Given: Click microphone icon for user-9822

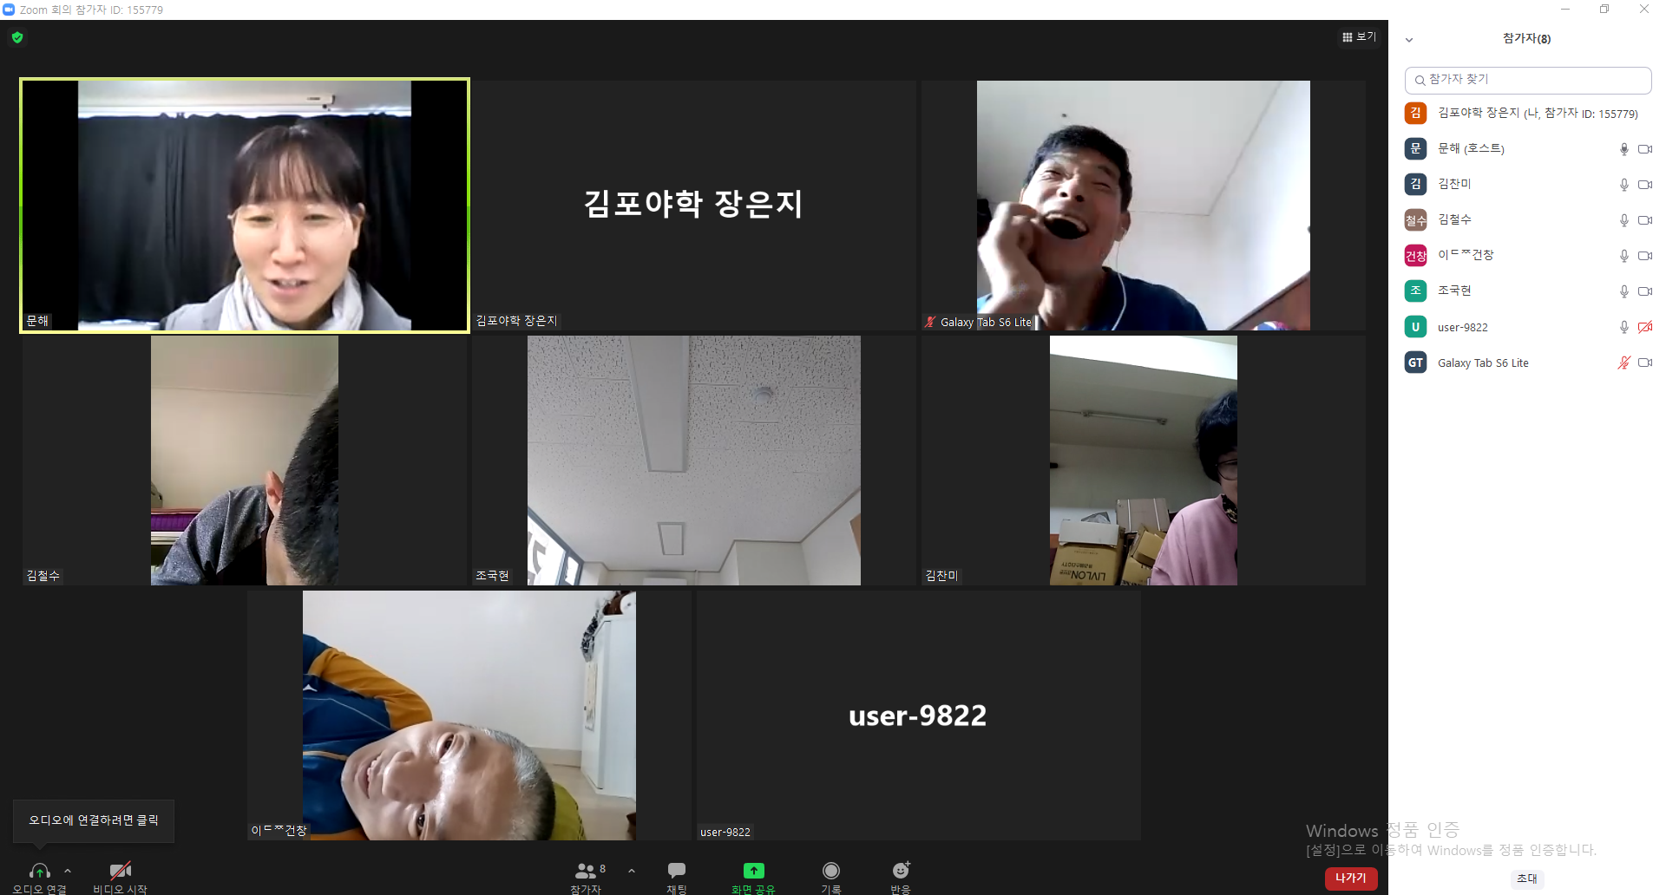Looking at the screenshot, I should click(1624, 327).
